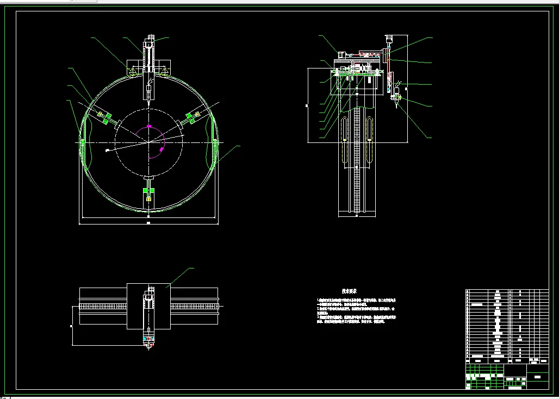Image resolution: width=559 pixels, height=399 pixels.
Task: Select the 技术要求 heading text
Action: (x=349, y=291)
